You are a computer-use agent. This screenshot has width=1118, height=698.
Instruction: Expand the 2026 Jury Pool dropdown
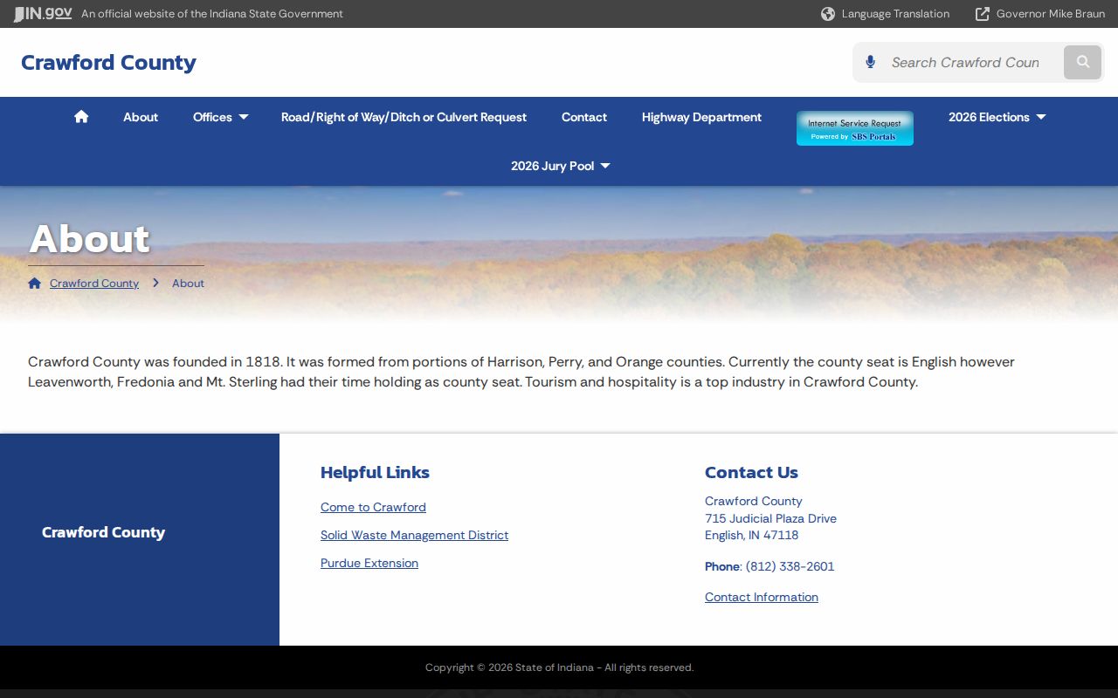[560, 166]
